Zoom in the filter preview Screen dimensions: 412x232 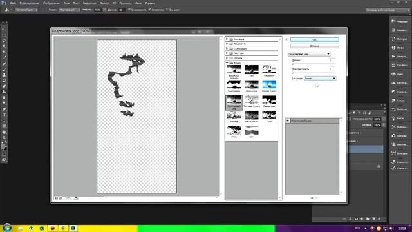61,198
